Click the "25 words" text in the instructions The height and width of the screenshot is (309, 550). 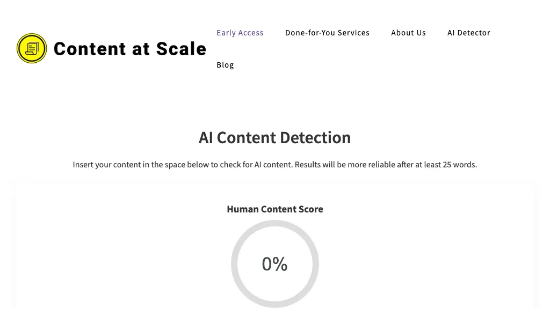tap(459, 165)
